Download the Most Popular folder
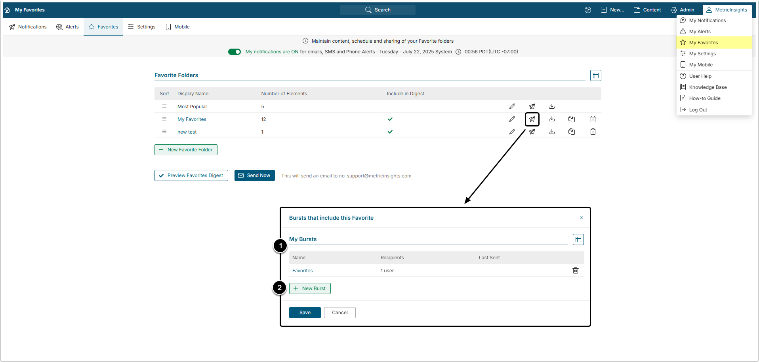 (x=552, y=106)
